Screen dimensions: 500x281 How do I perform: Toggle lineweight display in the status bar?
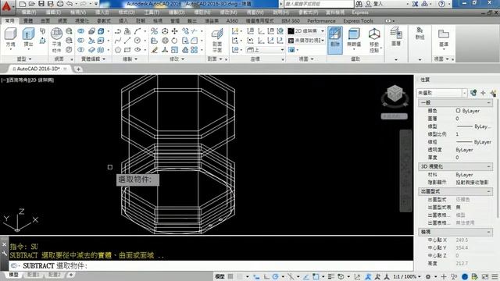[x=330, y=276]
